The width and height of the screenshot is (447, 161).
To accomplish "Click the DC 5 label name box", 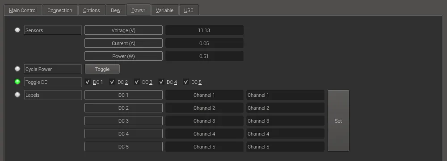I will 123,147.
